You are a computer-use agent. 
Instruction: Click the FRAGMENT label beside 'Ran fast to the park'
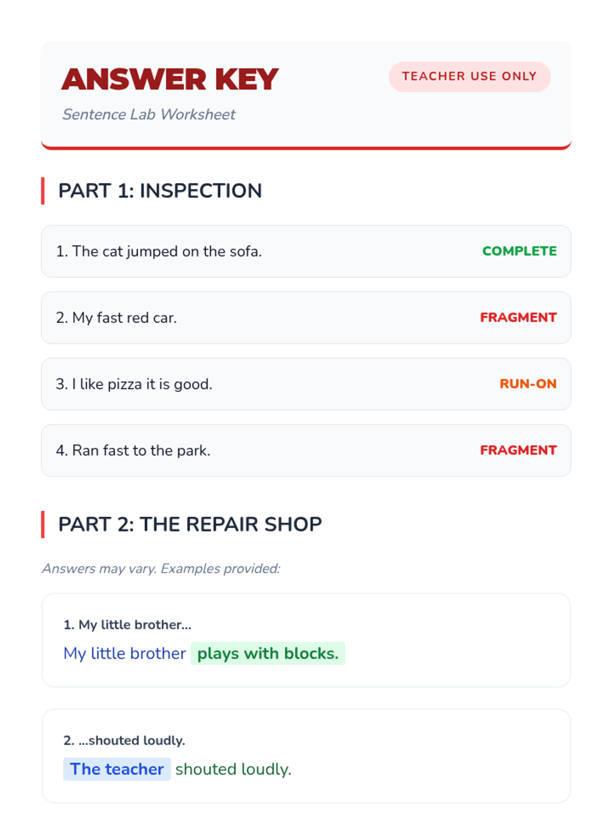pyautogui.click(x=518, y=450)
